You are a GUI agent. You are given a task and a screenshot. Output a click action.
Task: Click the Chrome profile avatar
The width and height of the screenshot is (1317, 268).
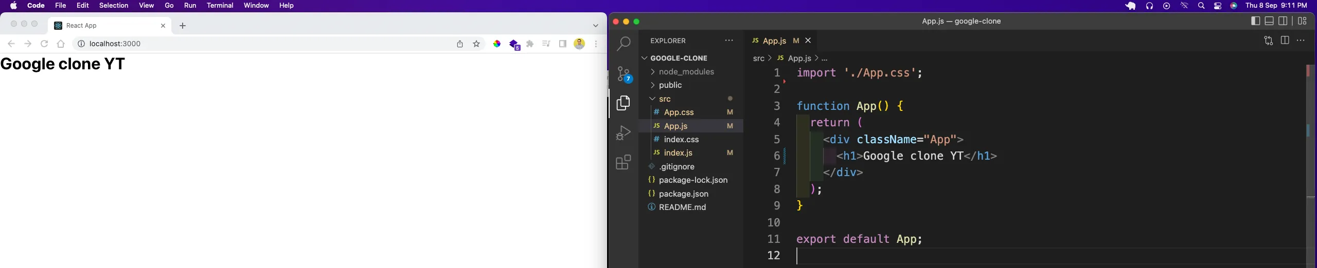pyautogui.click(x=579, y=44)
